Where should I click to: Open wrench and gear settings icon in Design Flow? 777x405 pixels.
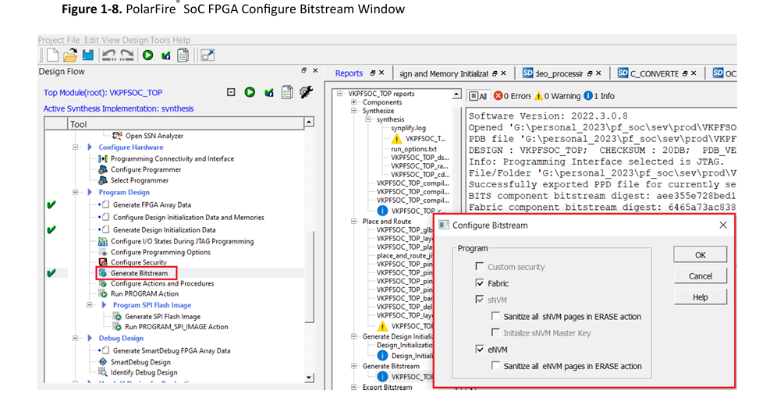307,92
